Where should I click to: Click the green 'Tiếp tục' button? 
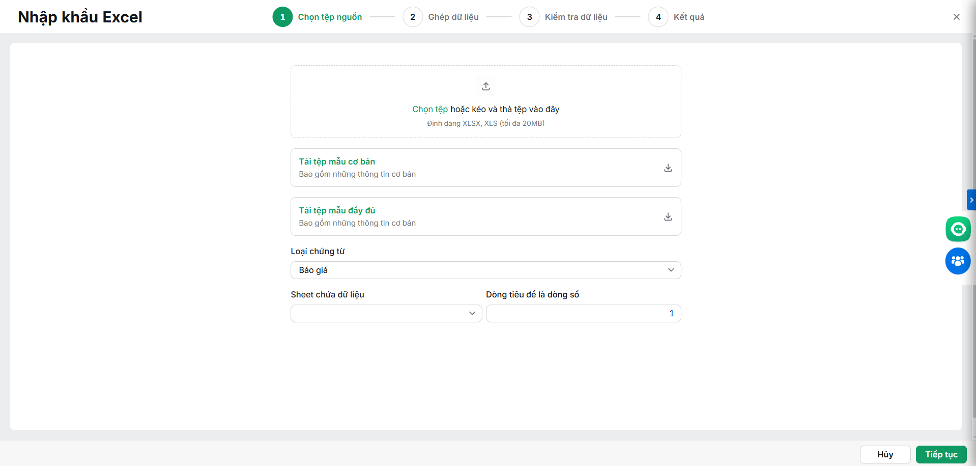coord(941,454)
